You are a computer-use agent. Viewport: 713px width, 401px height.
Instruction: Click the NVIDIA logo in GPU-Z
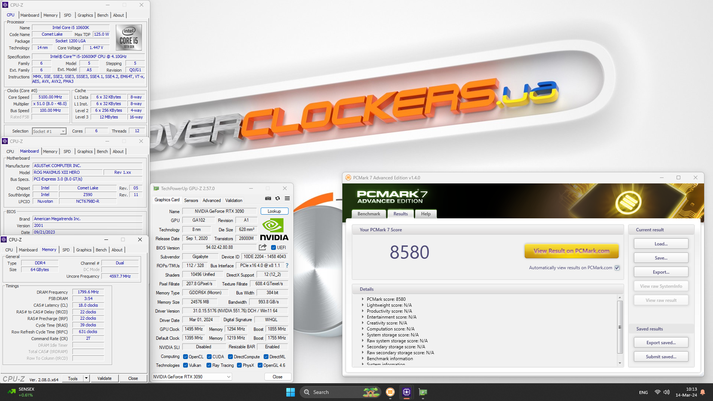coord(274,229)
